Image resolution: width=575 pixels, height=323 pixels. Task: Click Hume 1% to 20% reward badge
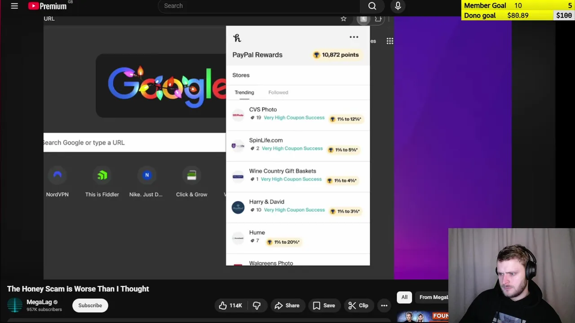pyautogui.click(x=283, y=242)
